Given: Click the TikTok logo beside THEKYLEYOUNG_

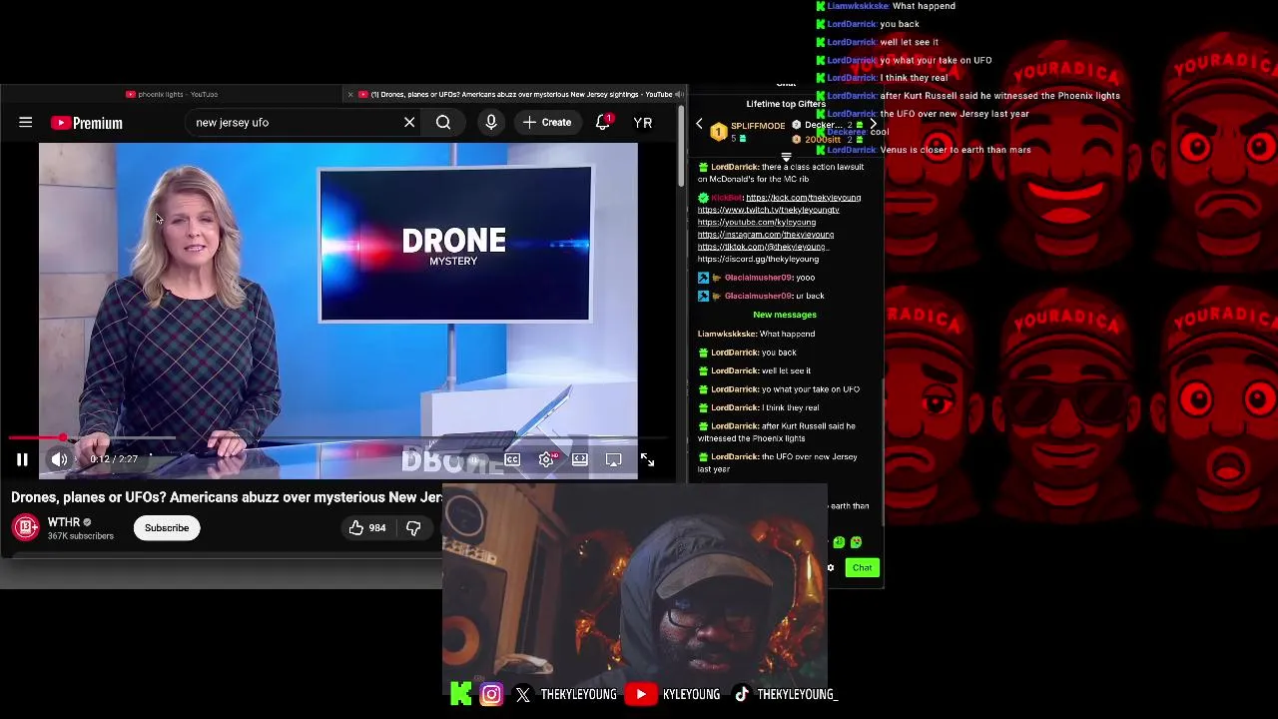Looking at the screenshot, I should (x=742, y=694).
